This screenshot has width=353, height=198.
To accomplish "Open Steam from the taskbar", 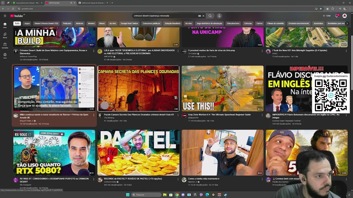I will 225,195.
